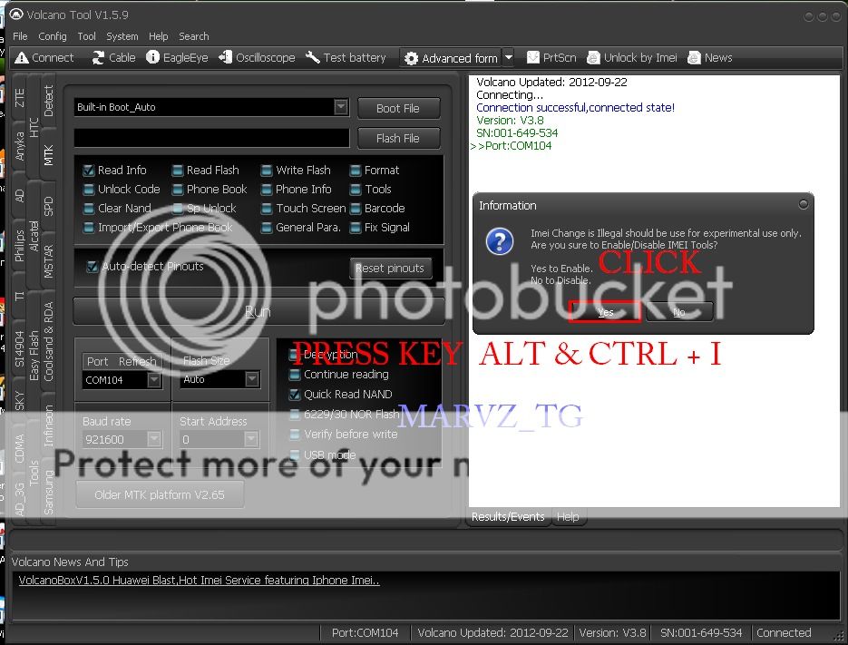The width and height of the screenshot is (848, 645).
Task: Click the 'Connection successful,connected state!' log line
Action: coord(575,107)
